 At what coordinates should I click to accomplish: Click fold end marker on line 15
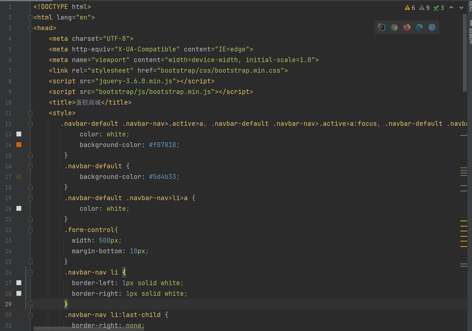tap(30, 155)
